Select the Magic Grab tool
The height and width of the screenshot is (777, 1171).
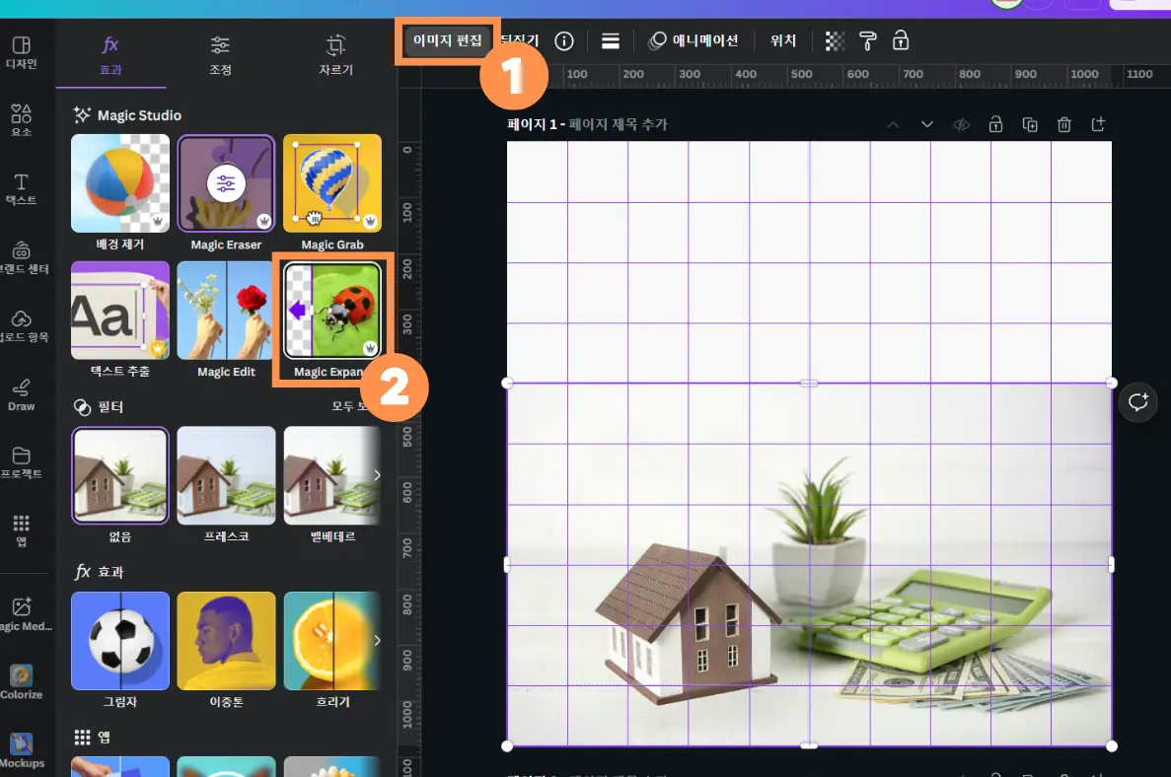(x=332, y=183)
